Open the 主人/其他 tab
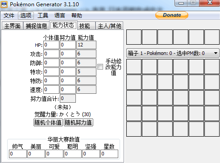The height and width of the screenshot is (163, 220). pyautogui.click(x=109, y=26)
